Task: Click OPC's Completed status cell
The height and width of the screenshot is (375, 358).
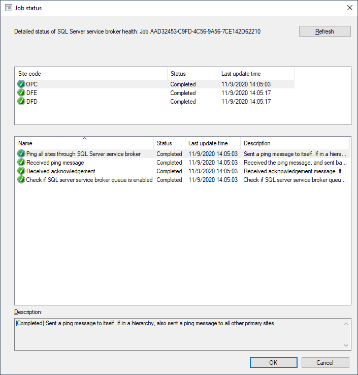Action: (183, 84)
